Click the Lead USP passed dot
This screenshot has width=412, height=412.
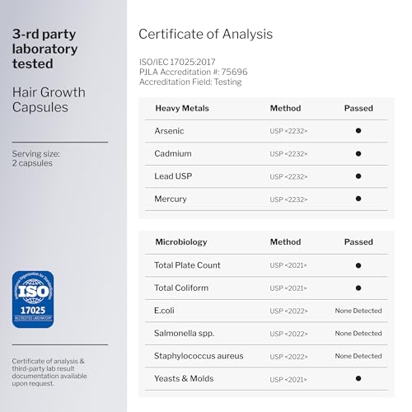(x=358, y=176)
